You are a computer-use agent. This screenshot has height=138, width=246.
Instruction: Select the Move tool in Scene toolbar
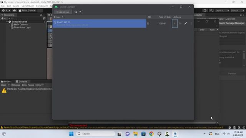[x=51, y=30]
